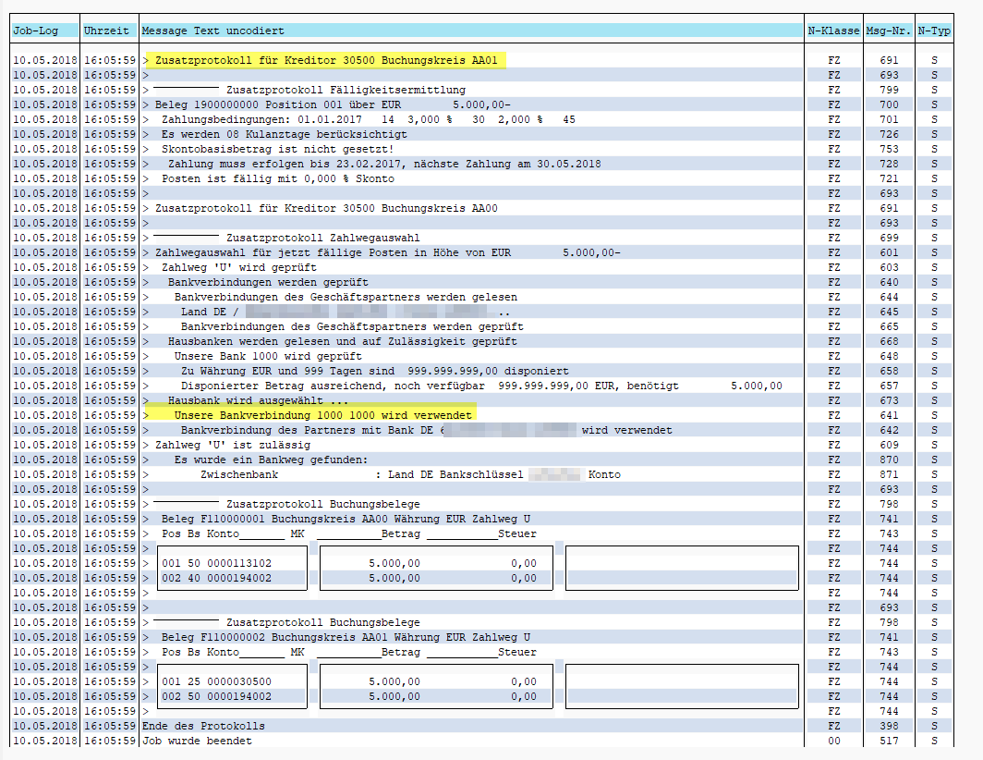Click highlighted "Unsere Bankverbindung 1000 1000" line
Screen dimensions: 983x760
coord(322,416)
